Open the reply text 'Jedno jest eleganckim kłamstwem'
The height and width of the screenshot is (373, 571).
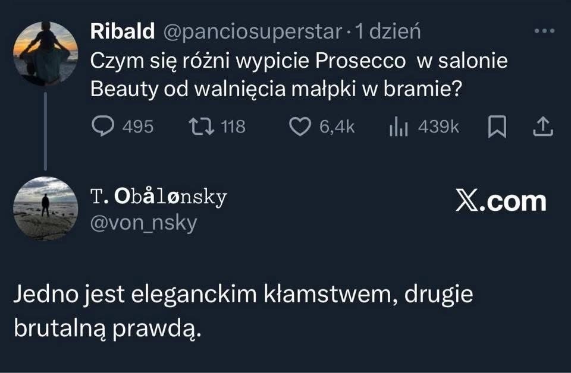(x=243, y=296)
